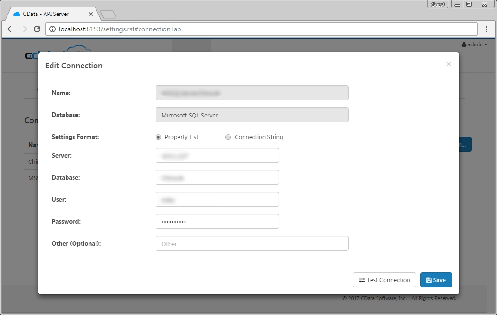
Task: Reload the page with refresh icon
Action: 37,29
